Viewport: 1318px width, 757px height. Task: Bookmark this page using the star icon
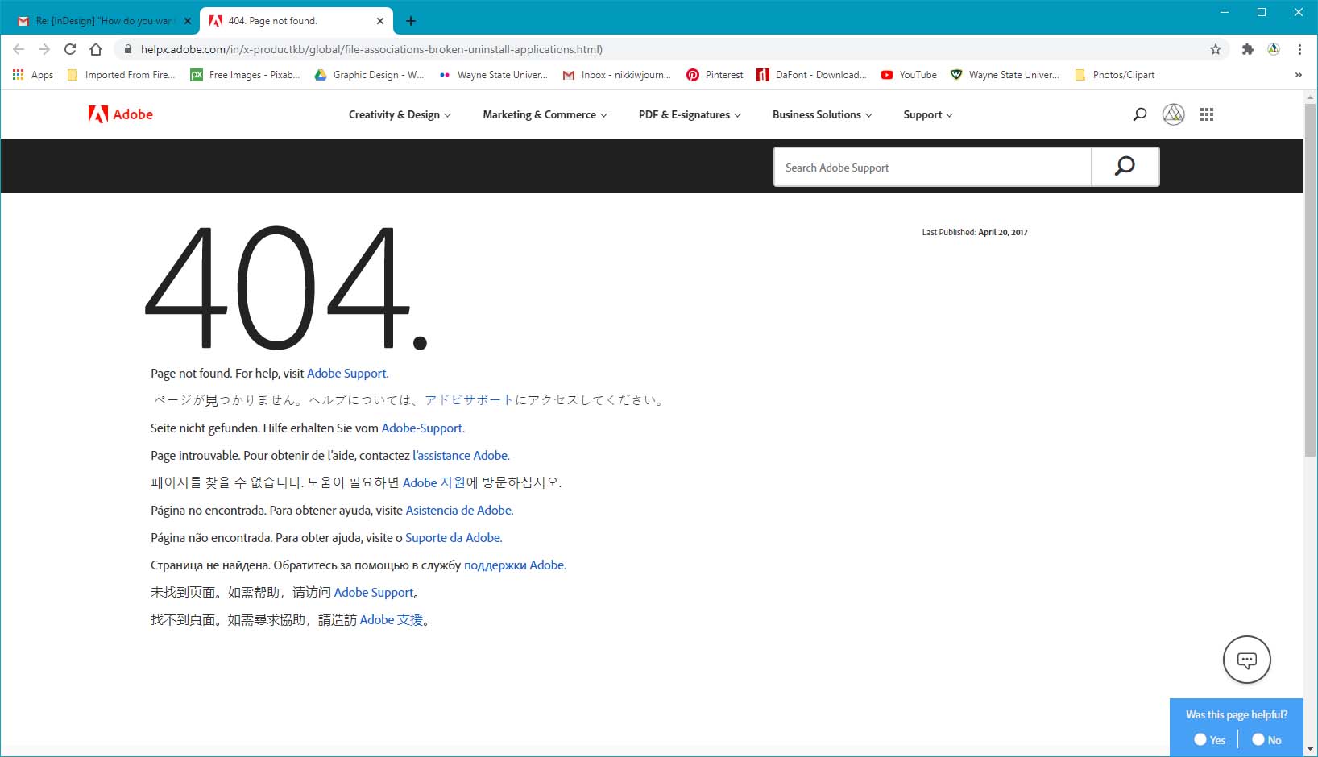(1216, 49)
